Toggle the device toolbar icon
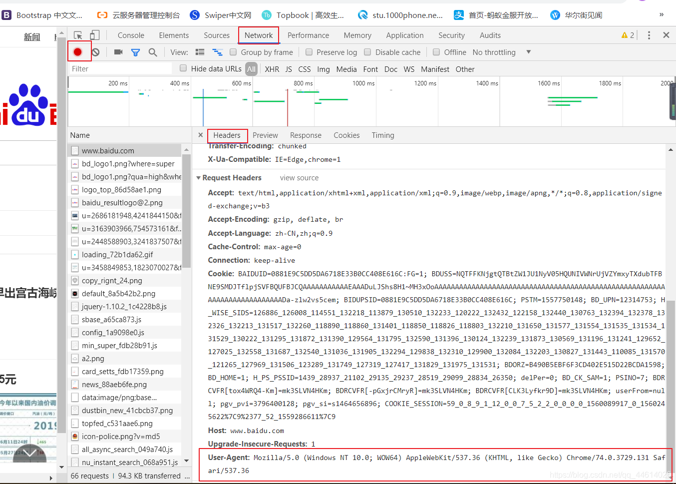The width and height of the screenshot is (676, 484). click(x=95, y=35)
